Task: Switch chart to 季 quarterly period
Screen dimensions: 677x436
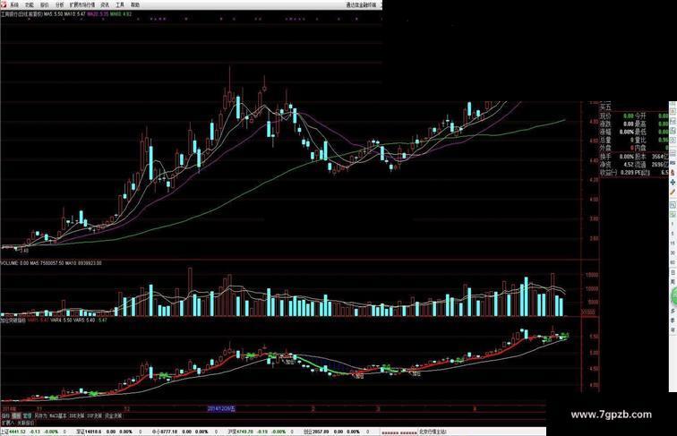Action: pos(673,321)
